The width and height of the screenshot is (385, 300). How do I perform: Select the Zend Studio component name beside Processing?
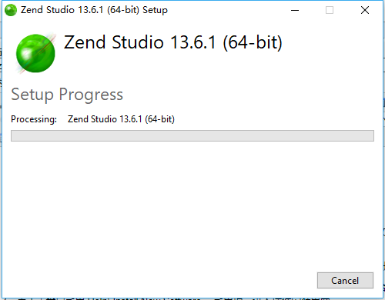pyautogui.click(x=121, y=119)
